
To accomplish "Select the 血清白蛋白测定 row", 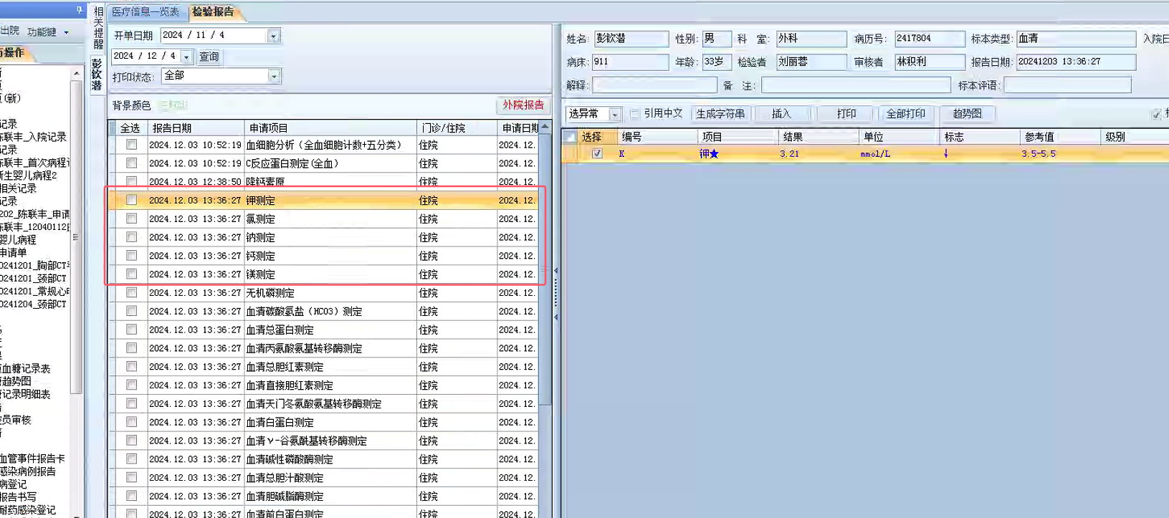I will [323, 422].
